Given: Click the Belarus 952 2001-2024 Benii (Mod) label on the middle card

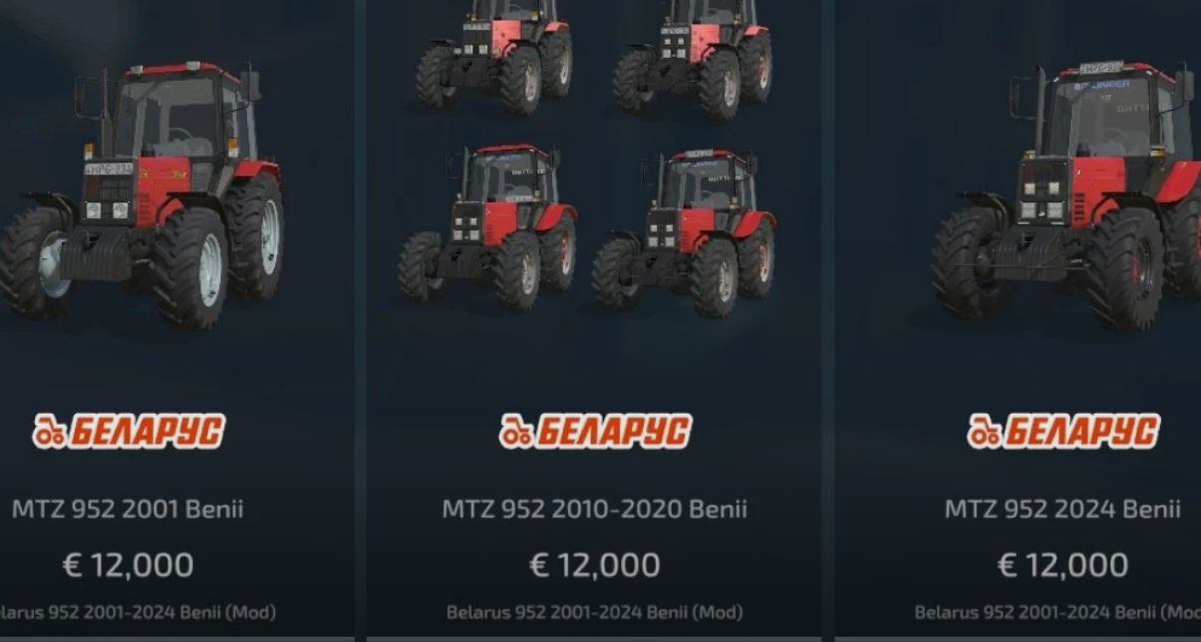Looking at the screenshot, I should [594, 611].
